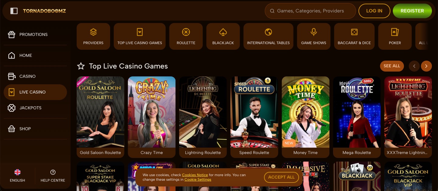Open the Roulette category tile
This screenshot has height=191, width=438.
[x=186, y=36]
